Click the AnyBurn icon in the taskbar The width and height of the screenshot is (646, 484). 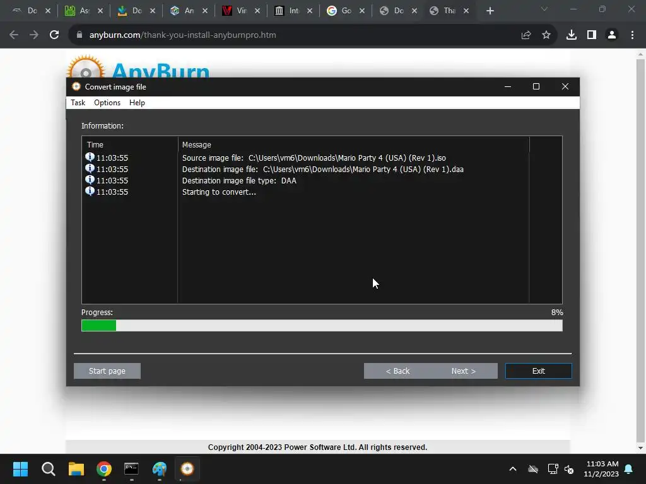tap(187, 469)
